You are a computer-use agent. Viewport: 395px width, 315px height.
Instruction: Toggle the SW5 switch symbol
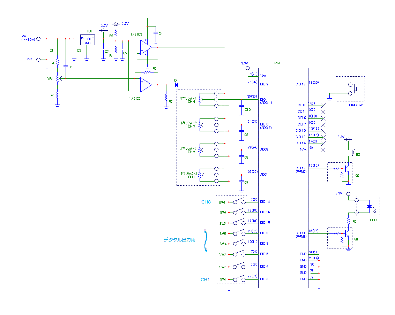coord(239,233)
